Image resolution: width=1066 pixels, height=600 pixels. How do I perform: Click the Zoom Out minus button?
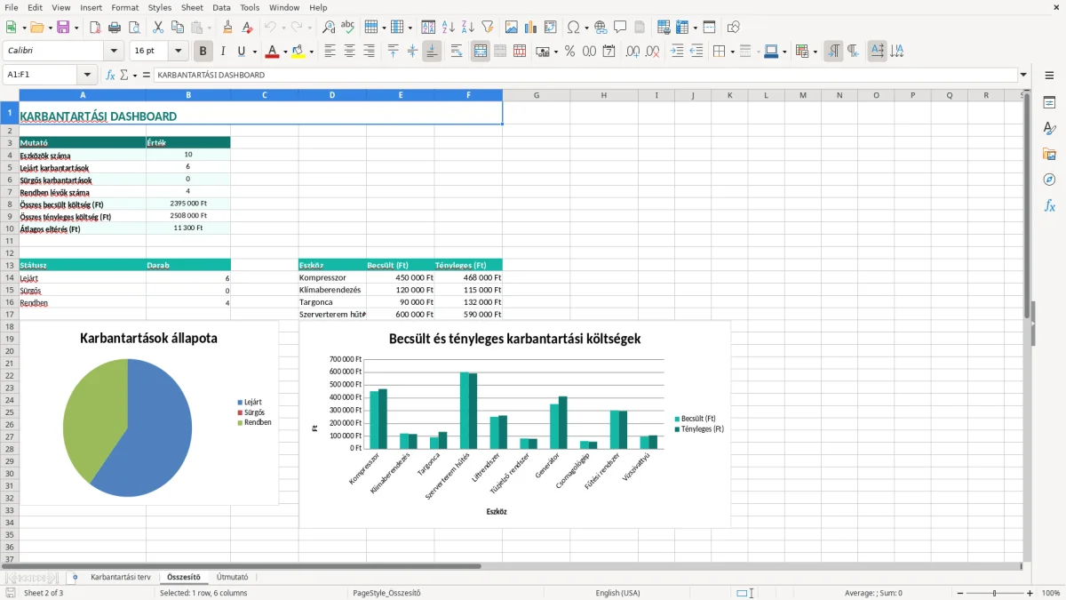click(x=959, y=593)
